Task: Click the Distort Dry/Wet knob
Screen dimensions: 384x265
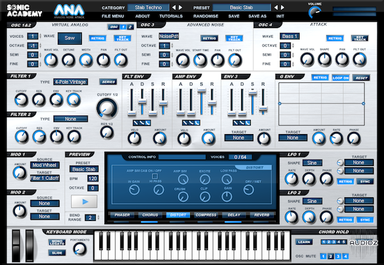Action: 248,190
